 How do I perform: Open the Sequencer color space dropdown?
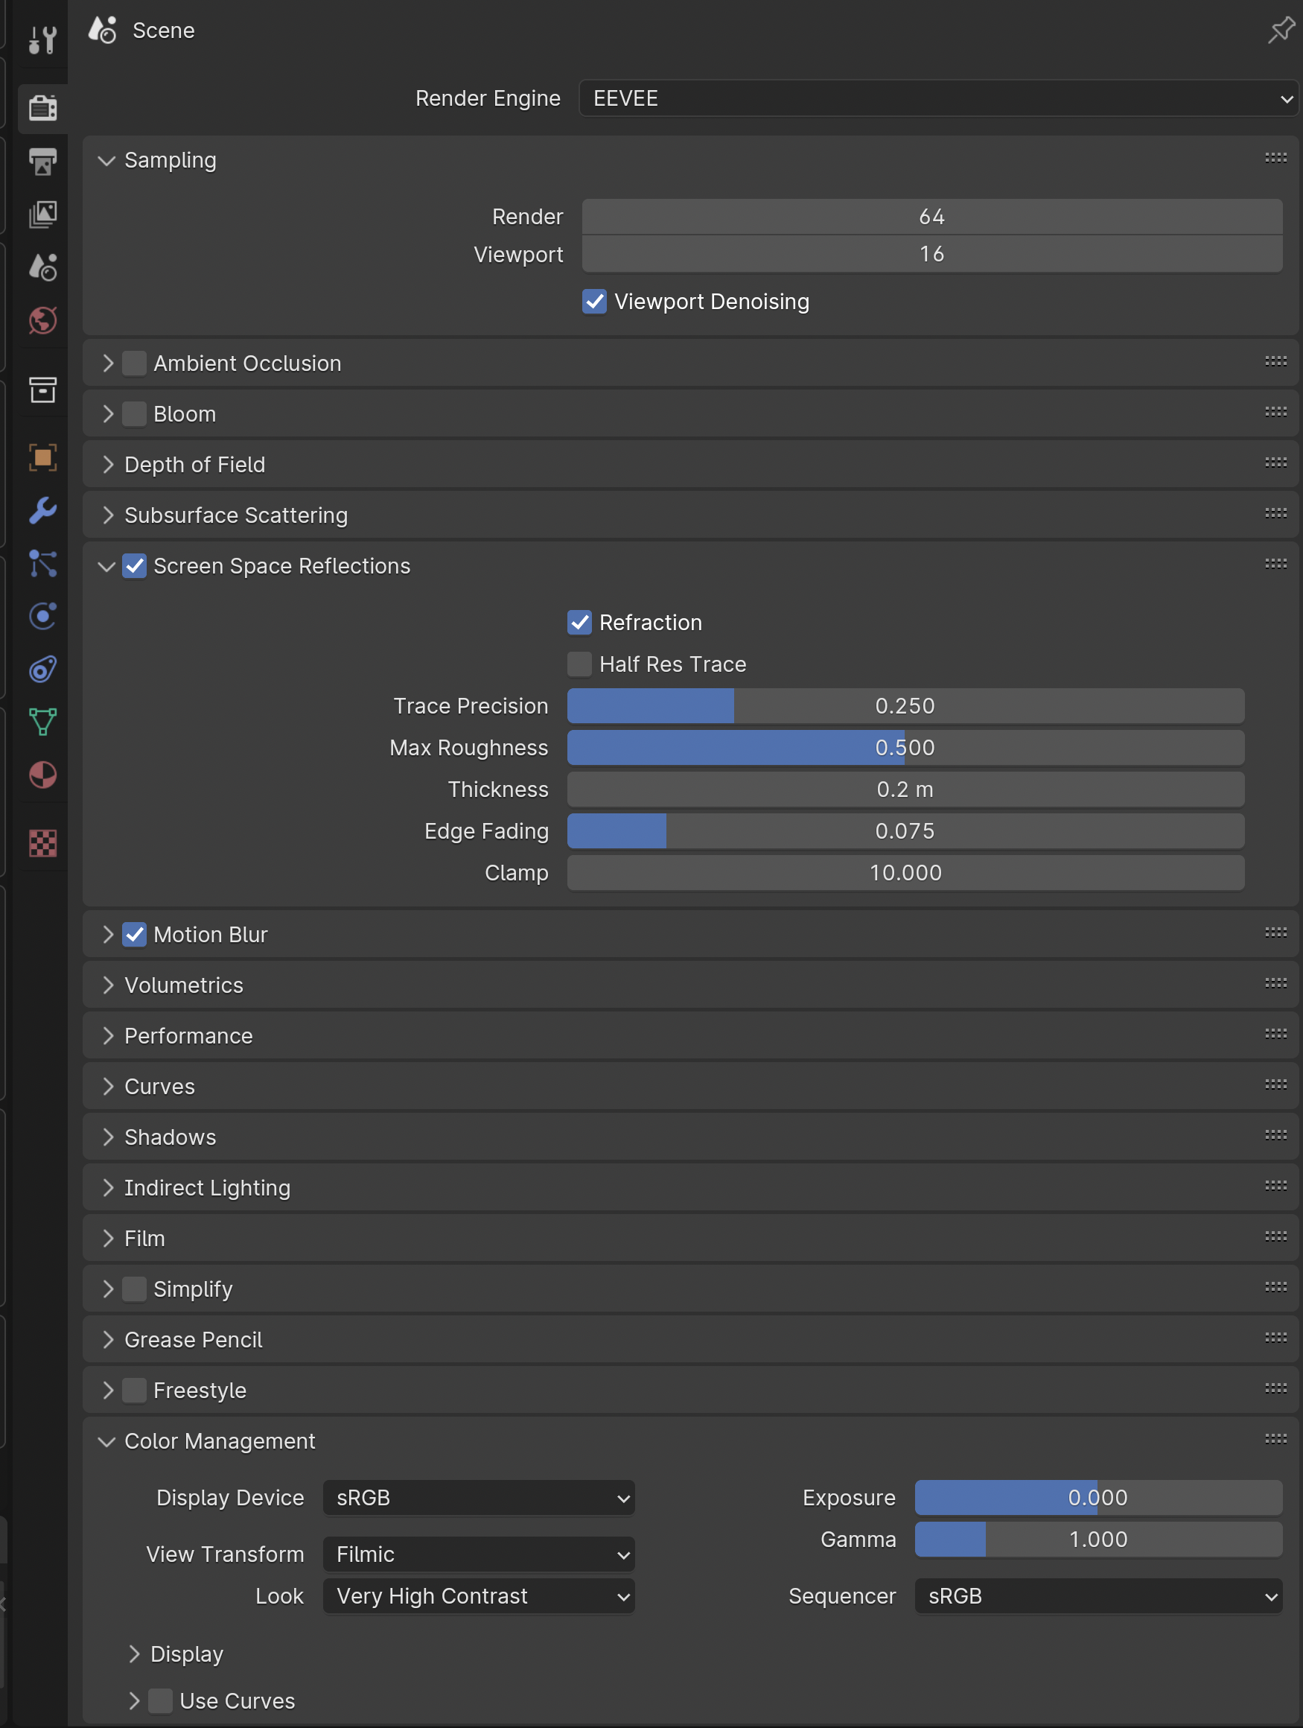(x=1098, y=1596)
